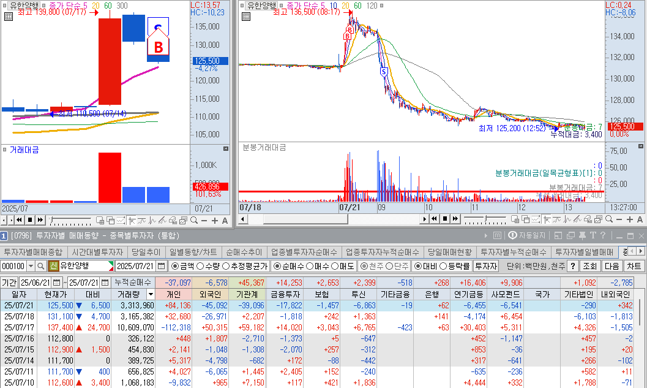Click the speed slider on daily chart toolbar
This screenshot has height=388, width=647.
pyautogui.click(x=70, y=220)
